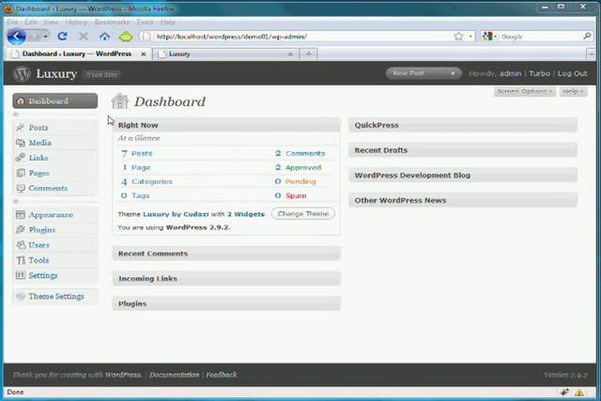The height and width of the screenshot is (401, 601).
Task: Click the Users icon in sidebar
Action: click(20, 245)
